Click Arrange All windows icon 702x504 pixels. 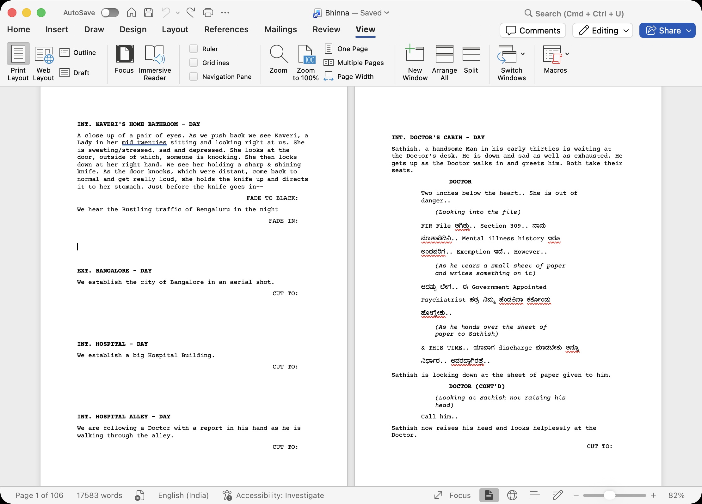point(444,54)
